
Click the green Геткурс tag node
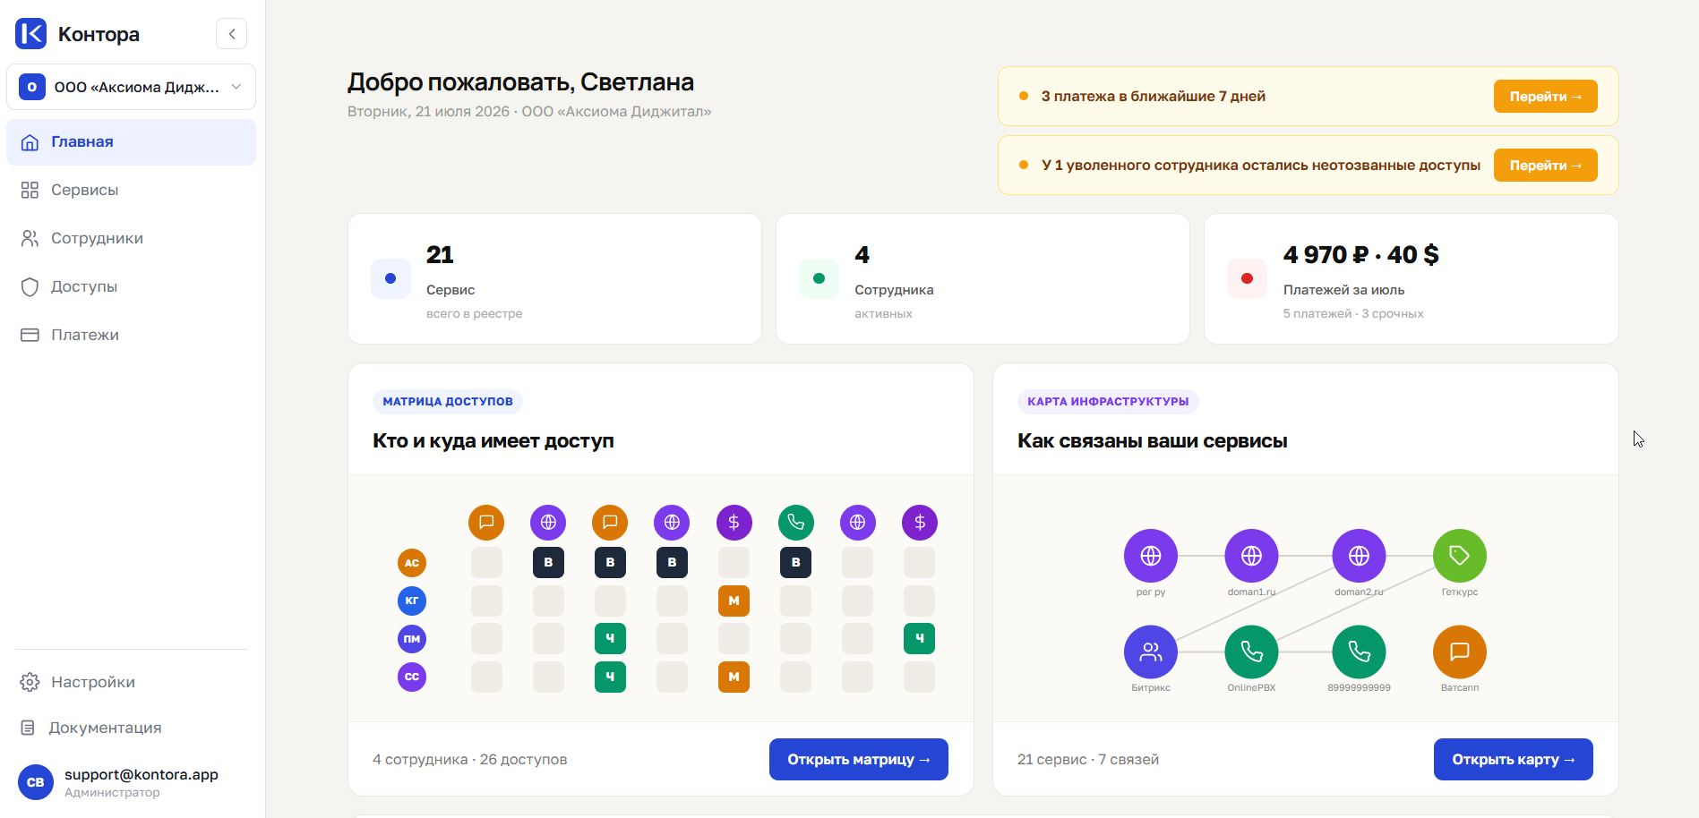[1460, 556]
